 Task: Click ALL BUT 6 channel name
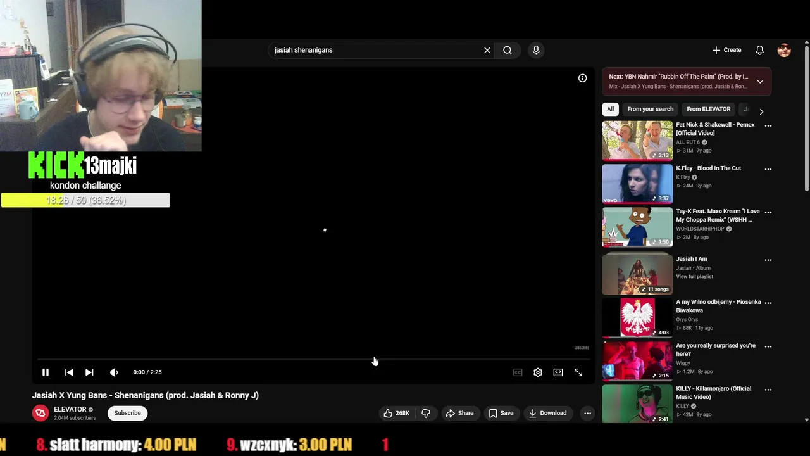[688, 142]
